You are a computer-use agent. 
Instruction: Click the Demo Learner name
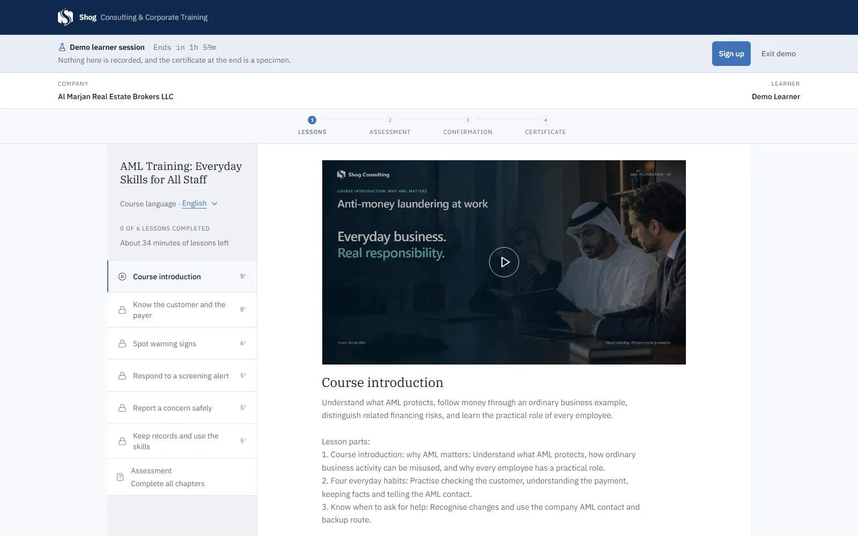pyautogui.click(x=776, y=96)
